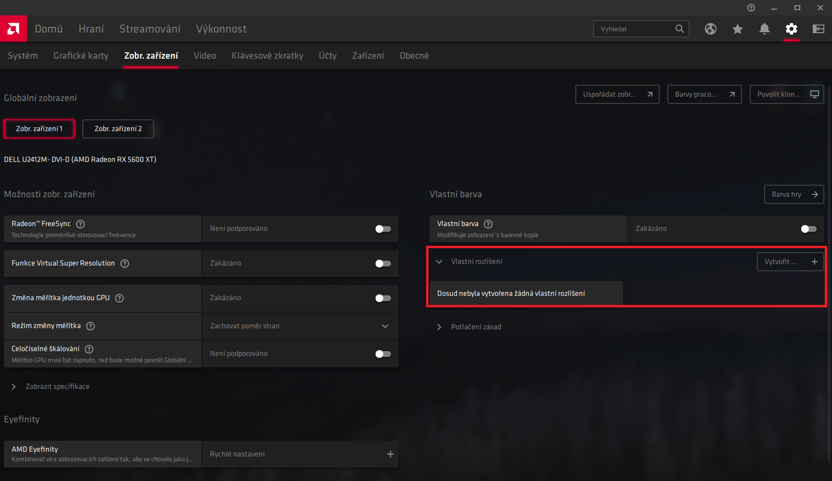Show help for Vlastní barva
Screen dimensions: 832x481
[x=488, y=224]
